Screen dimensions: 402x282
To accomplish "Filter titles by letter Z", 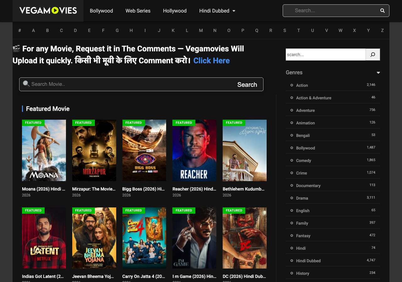I will coord(382,30).
